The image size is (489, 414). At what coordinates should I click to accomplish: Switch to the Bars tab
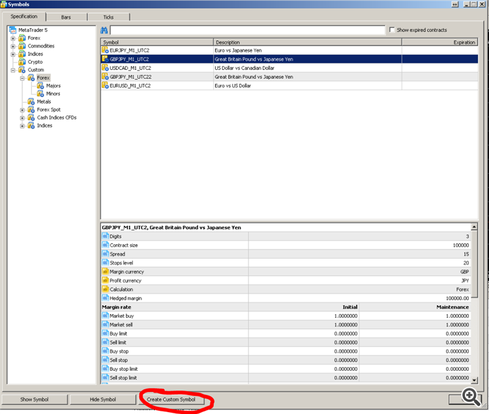[66, 17]
